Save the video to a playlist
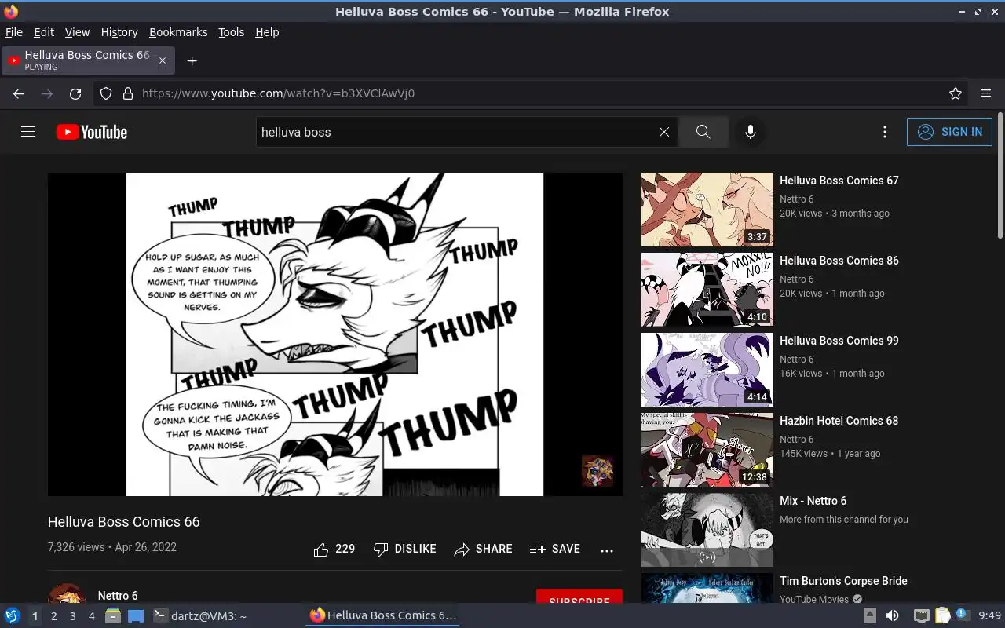The width and height of the screenshot is (1005, 628). click(555, 549)
